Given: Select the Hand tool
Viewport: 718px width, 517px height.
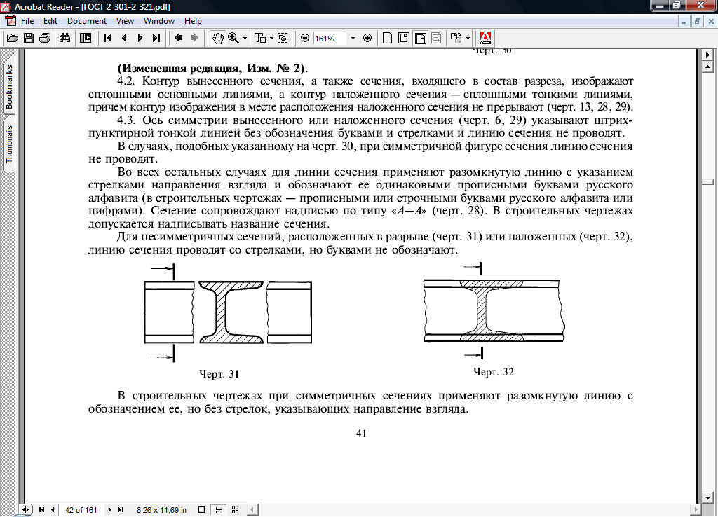Looking at the screenshot, I should (217, 38).
